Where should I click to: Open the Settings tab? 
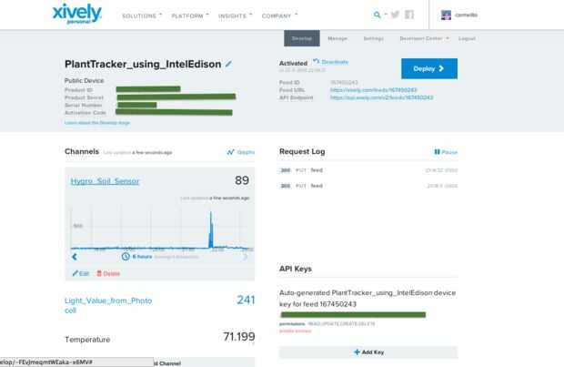(x=373, y=38)
